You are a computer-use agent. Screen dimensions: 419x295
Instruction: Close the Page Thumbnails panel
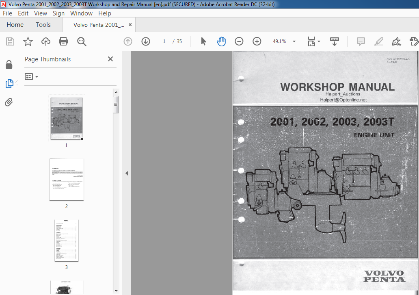pyautogui.click(x=110, y=59)
